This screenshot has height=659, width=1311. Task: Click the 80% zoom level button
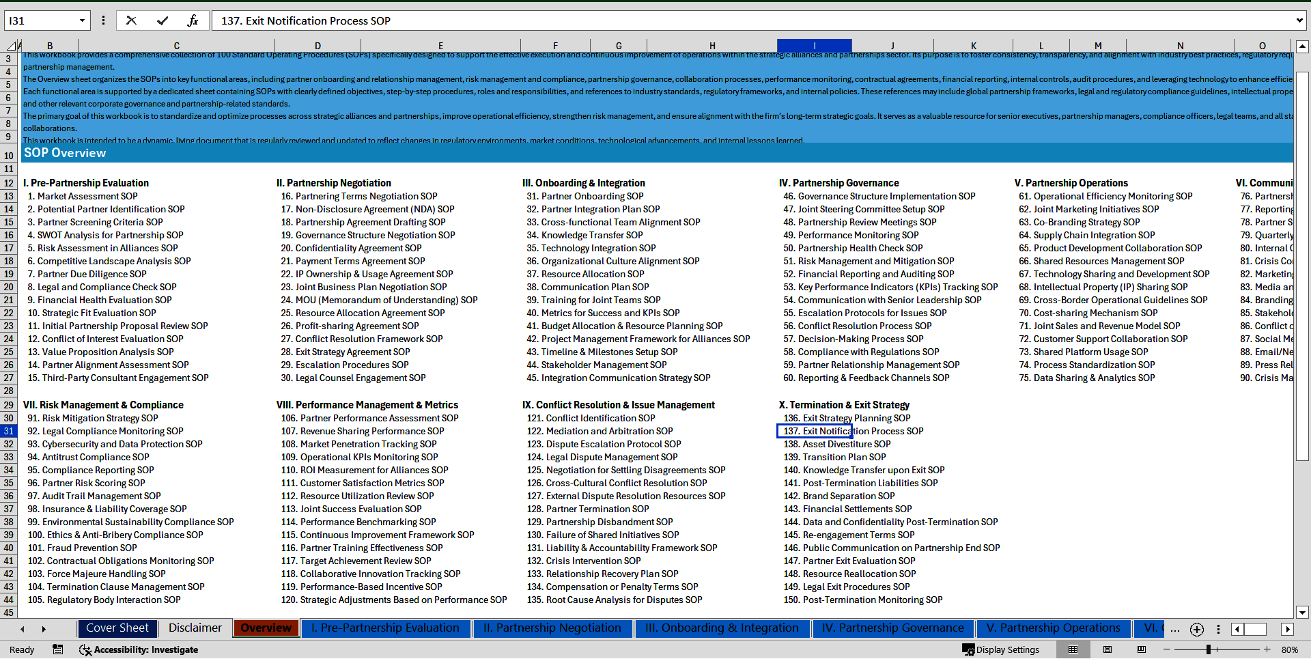[1289, 649]
